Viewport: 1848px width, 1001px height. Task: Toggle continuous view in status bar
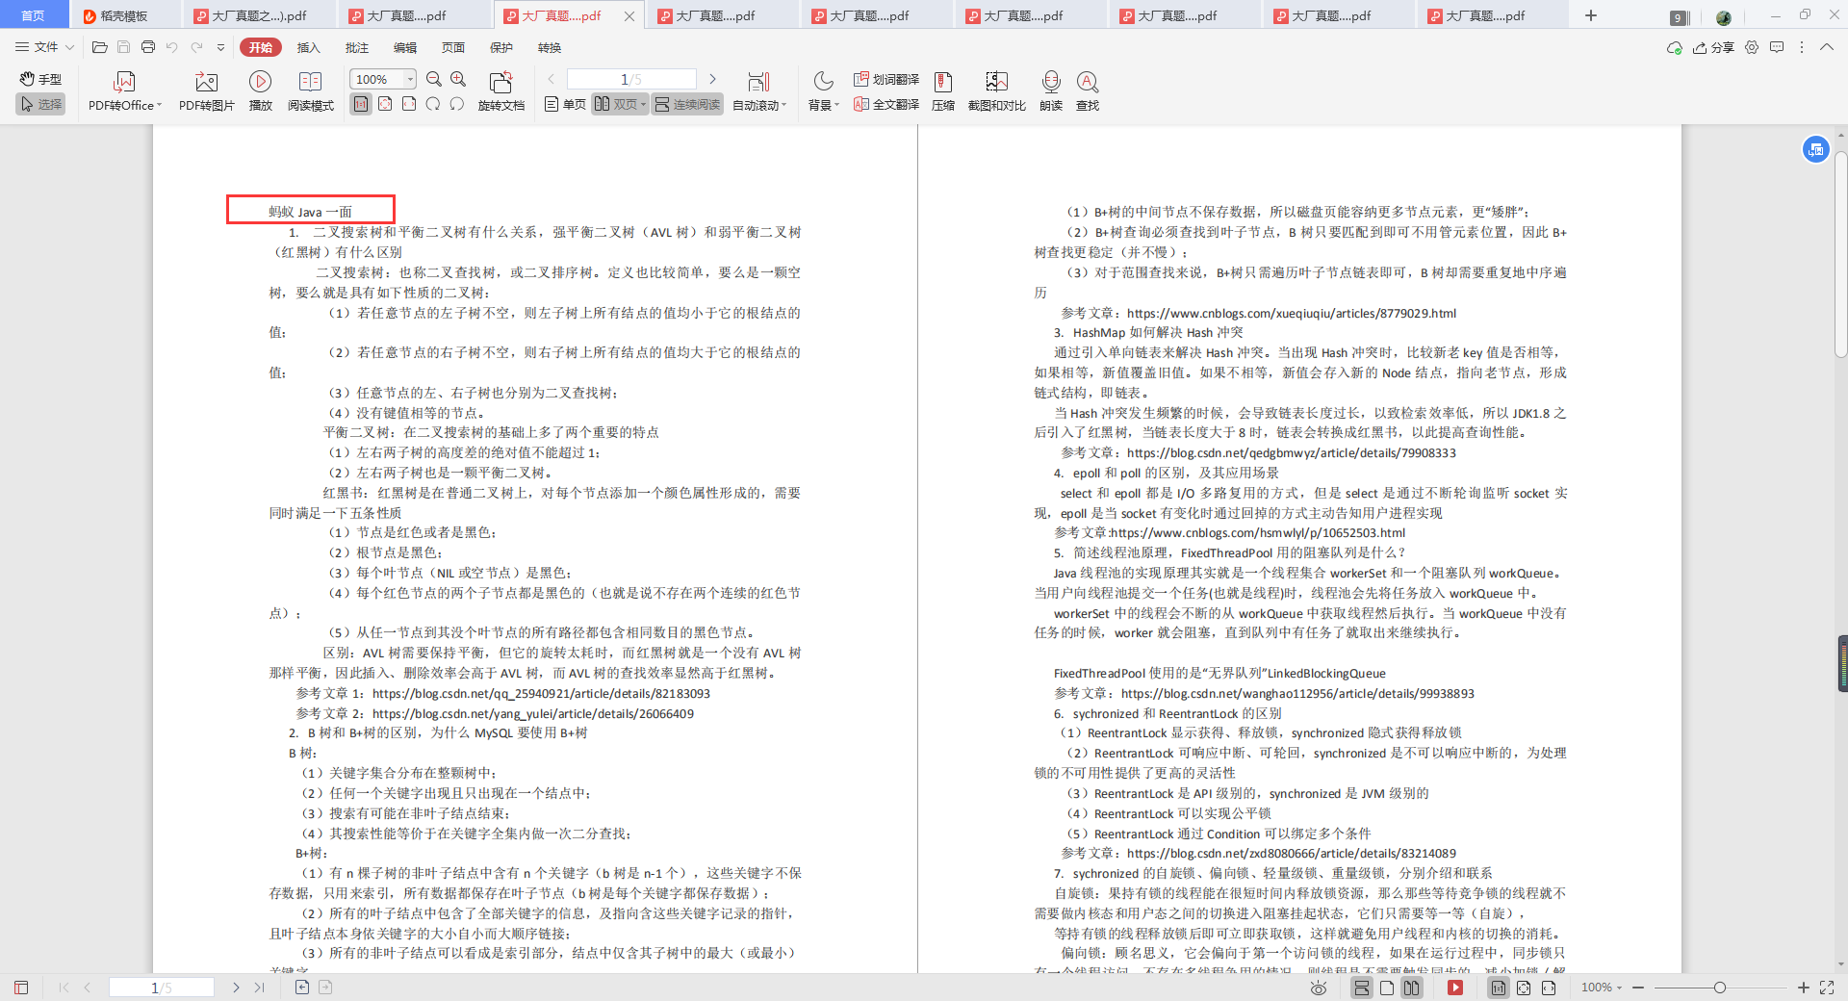pyautogui.click(x=1361, y=988)
